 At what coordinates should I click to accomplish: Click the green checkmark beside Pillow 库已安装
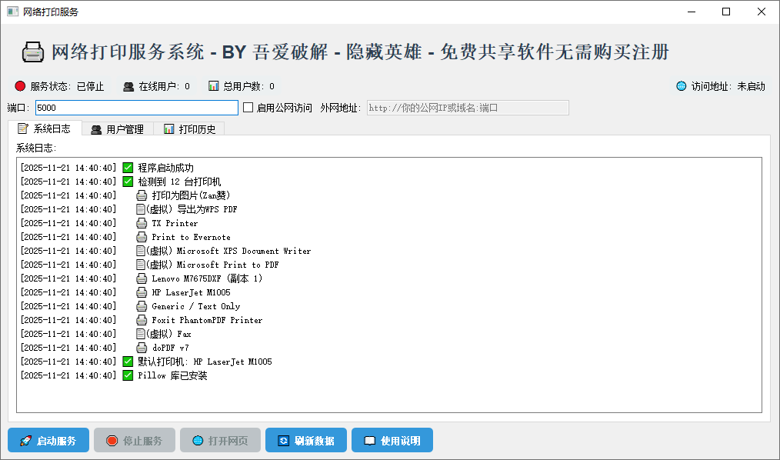click(128, 375)
